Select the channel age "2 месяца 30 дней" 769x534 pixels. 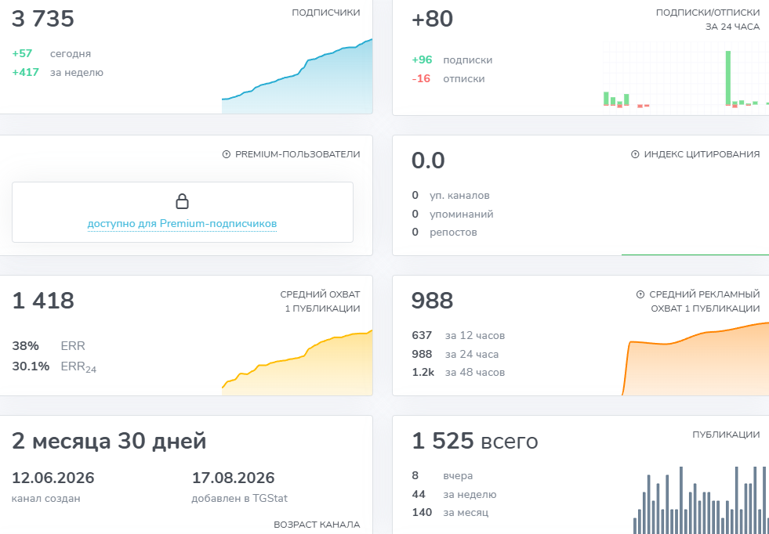click(x=109, y=441)
